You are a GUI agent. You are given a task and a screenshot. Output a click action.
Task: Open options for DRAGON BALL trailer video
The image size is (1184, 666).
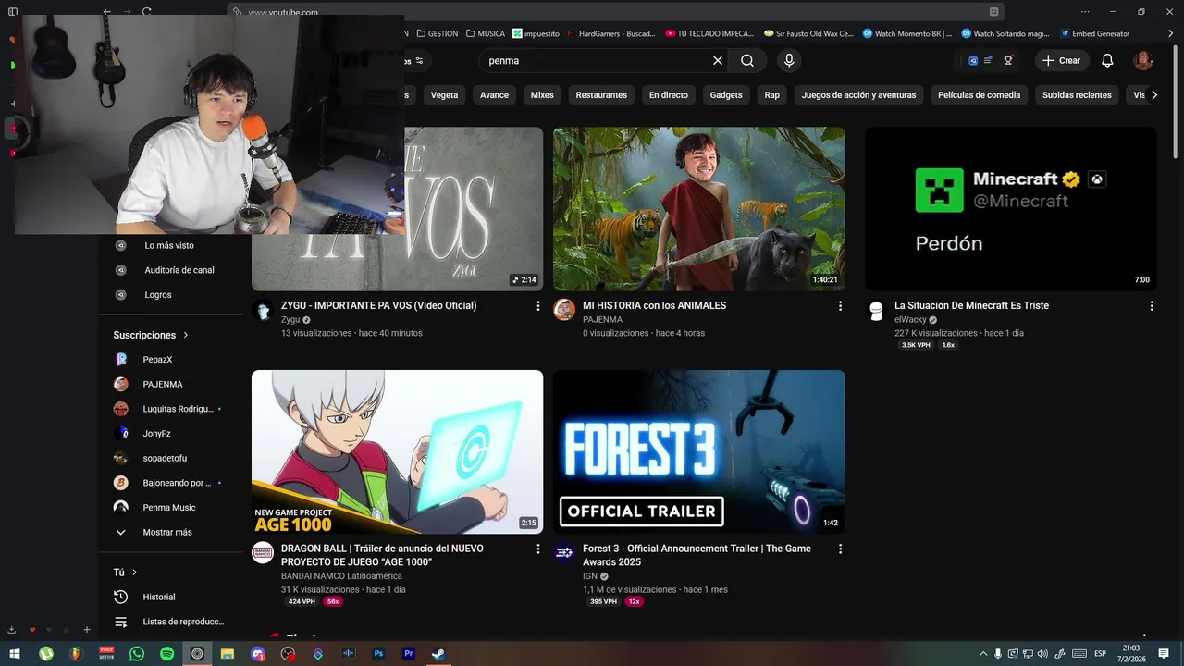click(537, 549)
